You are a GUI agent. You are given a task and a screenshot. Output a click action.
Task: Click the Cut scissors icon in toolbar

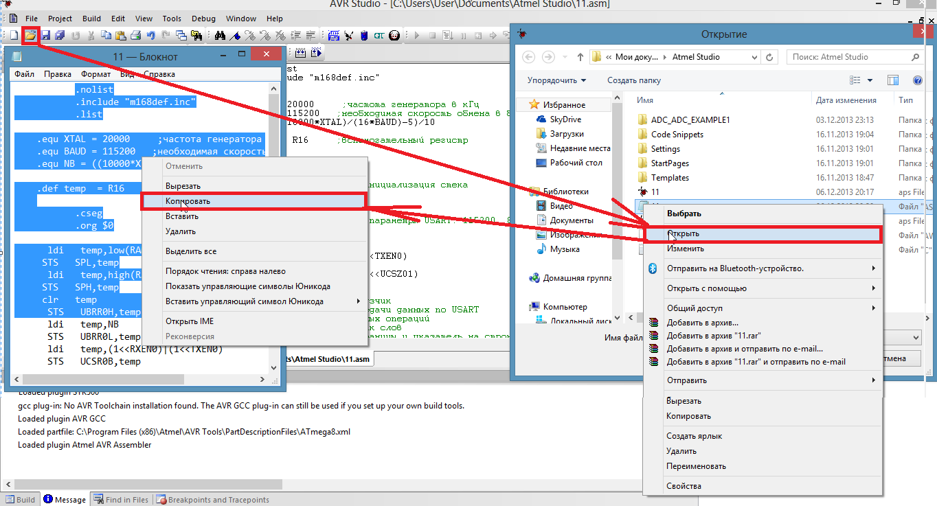click(91, 35)
